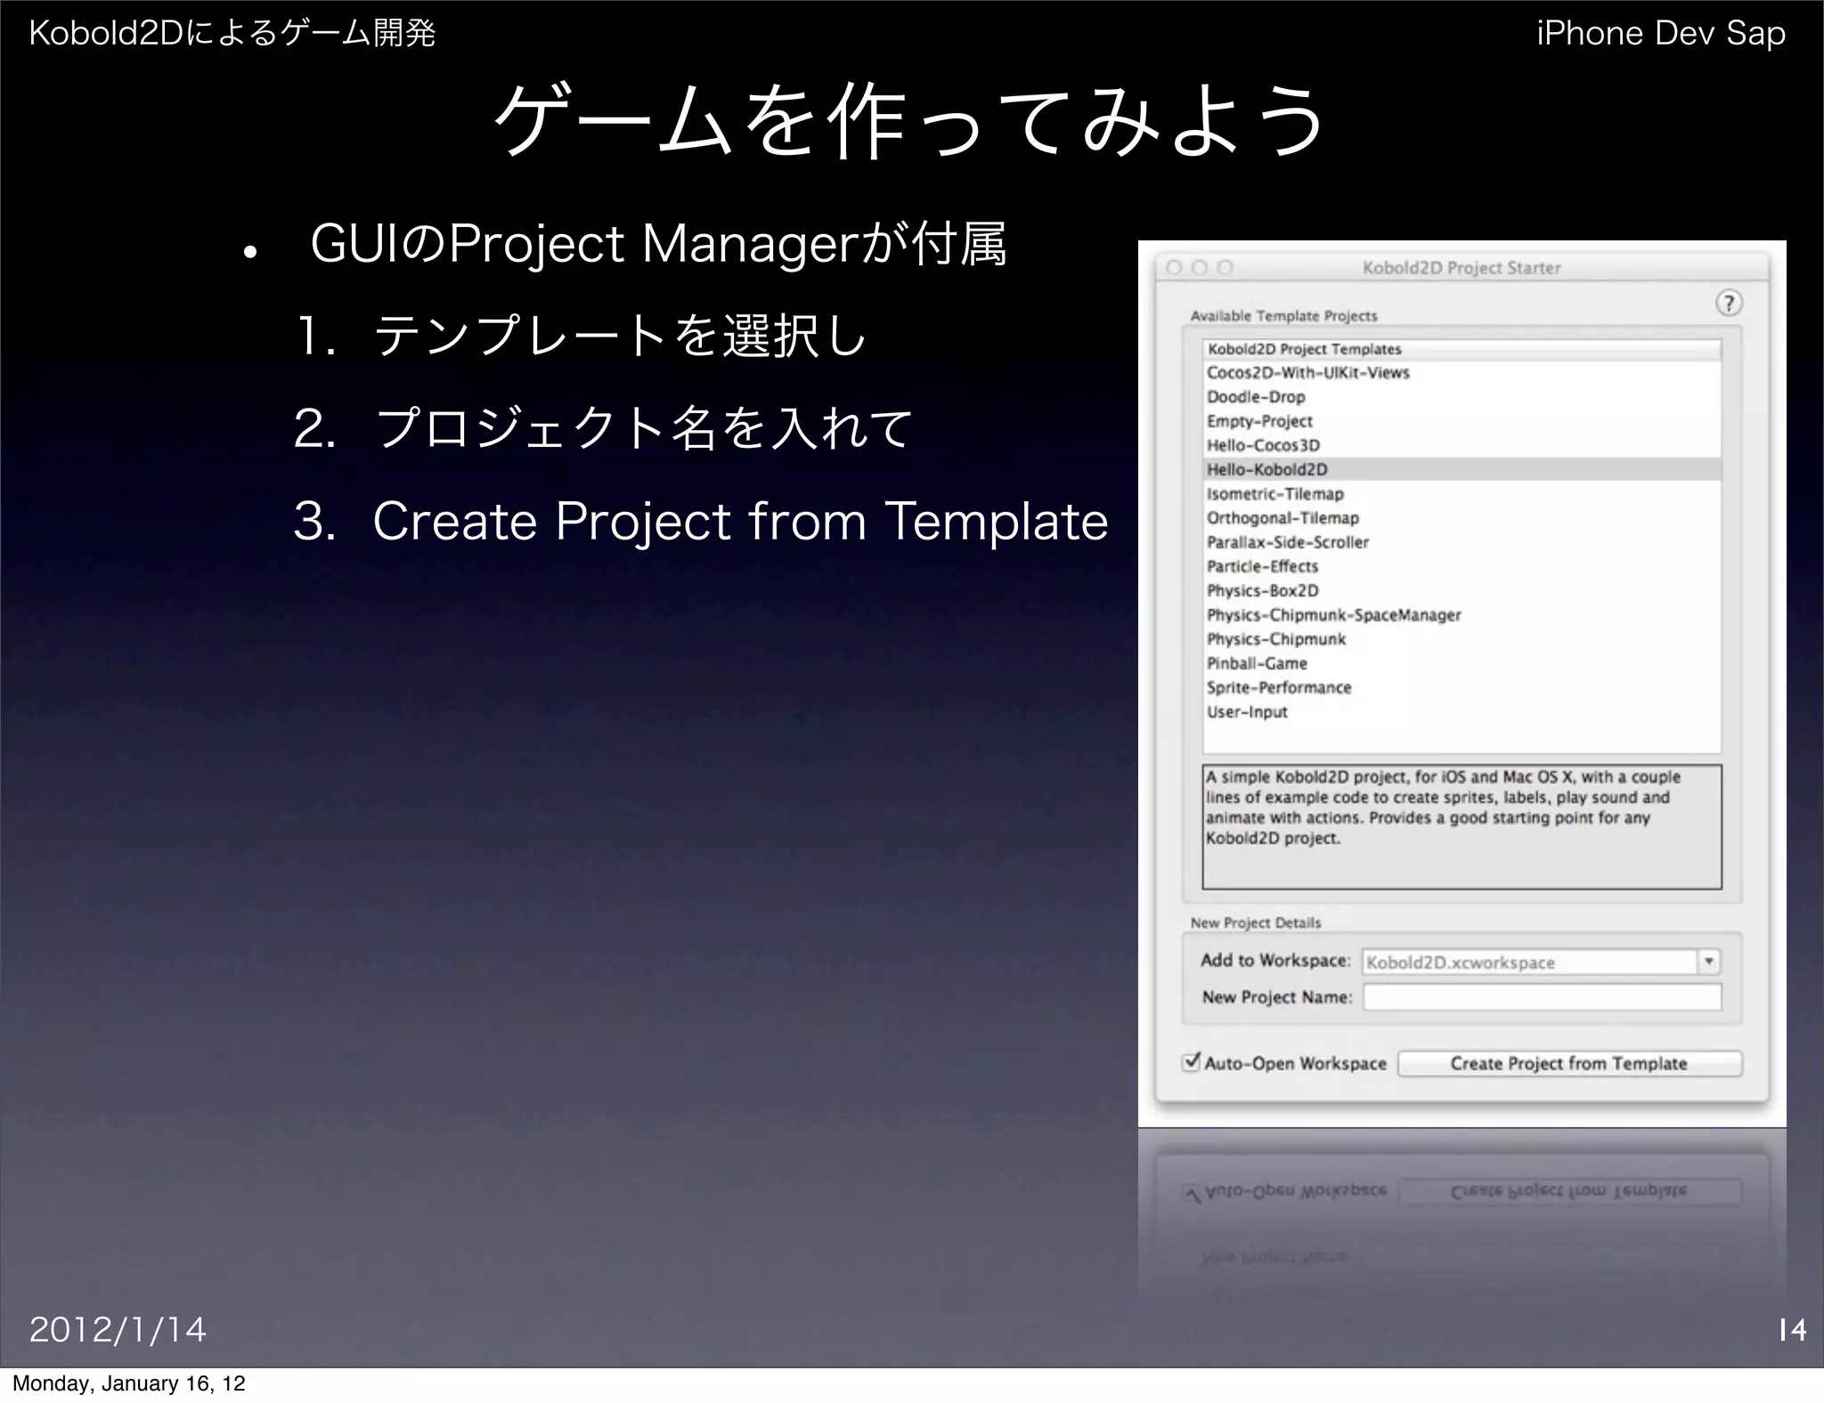Select the Orthogonal-Tilemap template

(1282, 518)
